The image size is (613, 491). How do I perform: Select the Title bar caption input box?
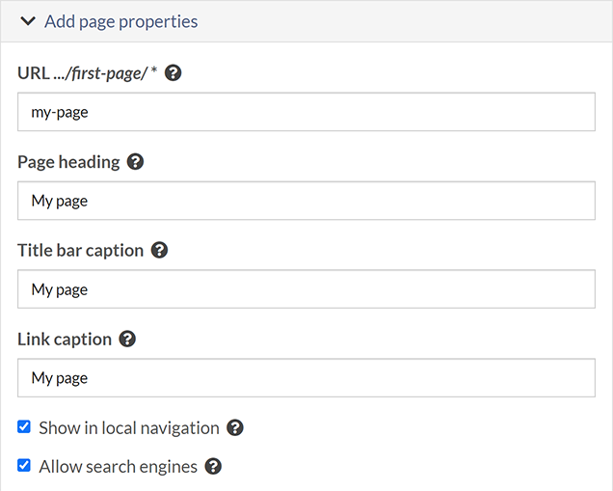(306, 289)
